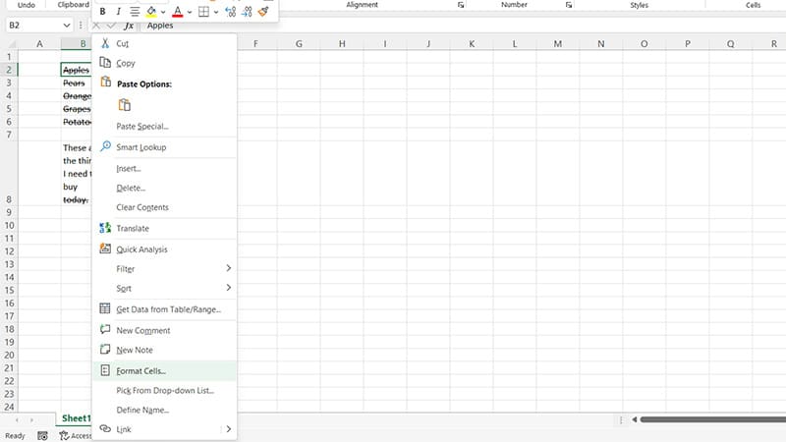Open the borders dropdown arrow
This screenshot has height=442, width=786.
pos(216,12)
